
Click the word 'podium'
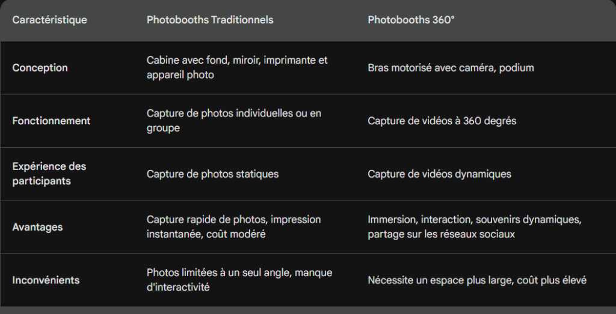[516, 68]
